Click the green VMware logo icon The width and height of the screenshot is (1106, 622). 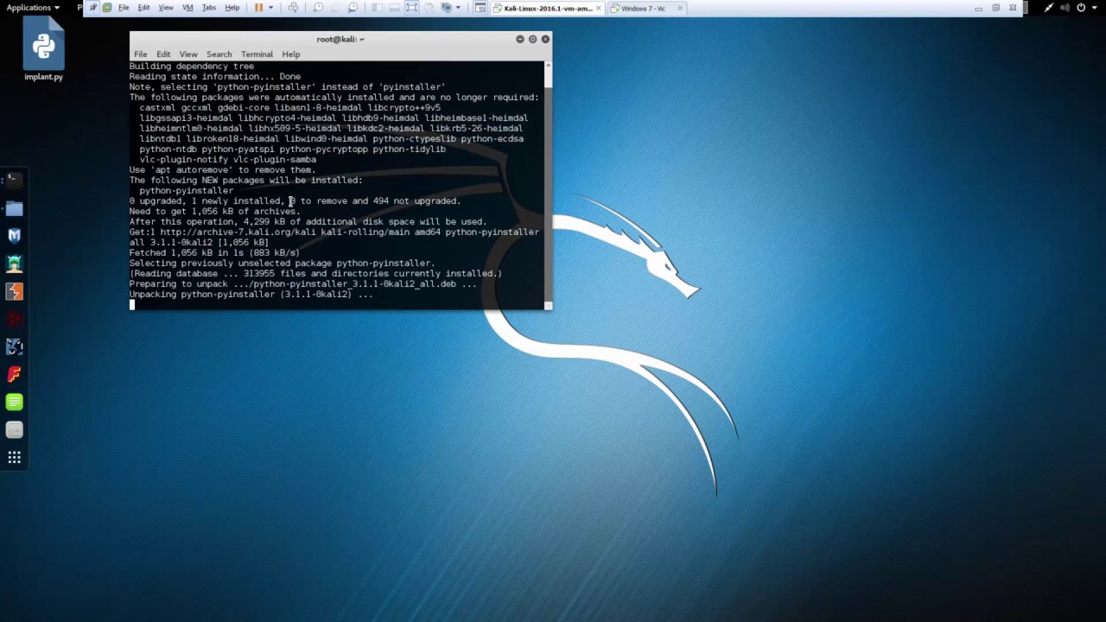click(106, 8)
